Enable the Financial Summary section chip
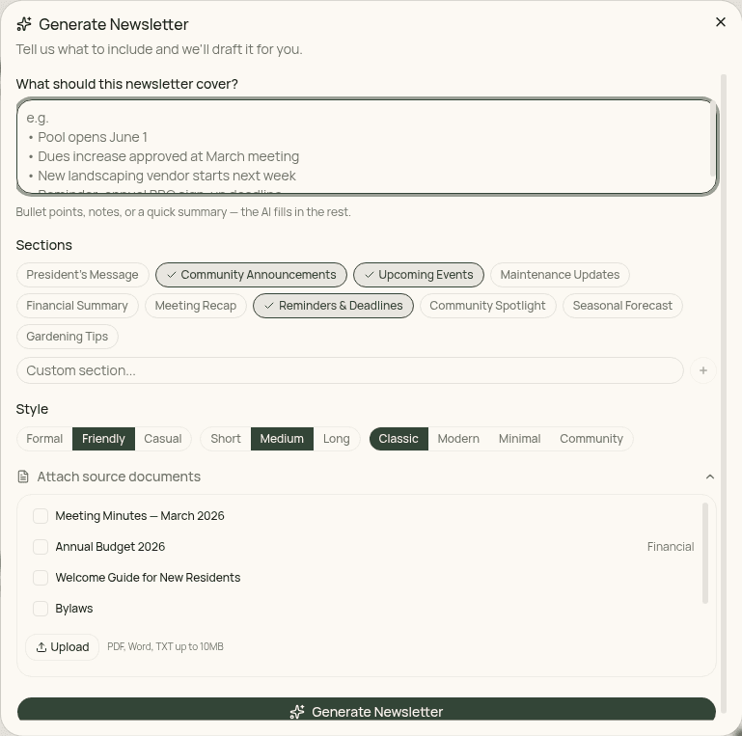Screen dimensions: 742x736 [x=77, y=306]
